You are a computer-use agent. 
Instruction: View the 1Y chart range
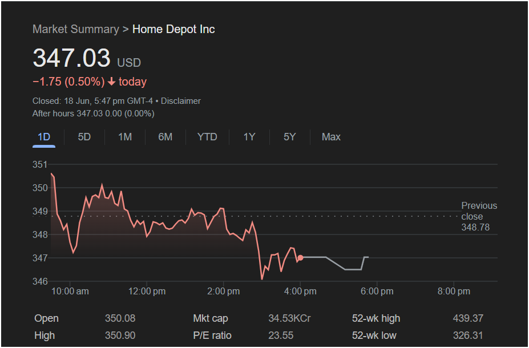(249, 137)
